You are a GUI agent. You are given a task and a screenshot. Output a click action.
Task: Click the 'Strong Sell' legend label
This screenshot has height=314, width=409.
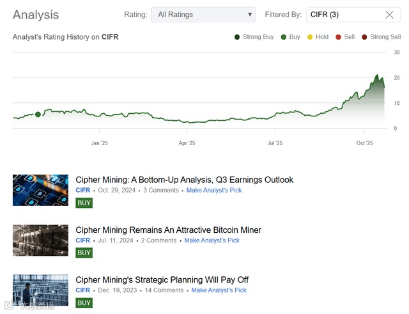(x=385, y=37)
